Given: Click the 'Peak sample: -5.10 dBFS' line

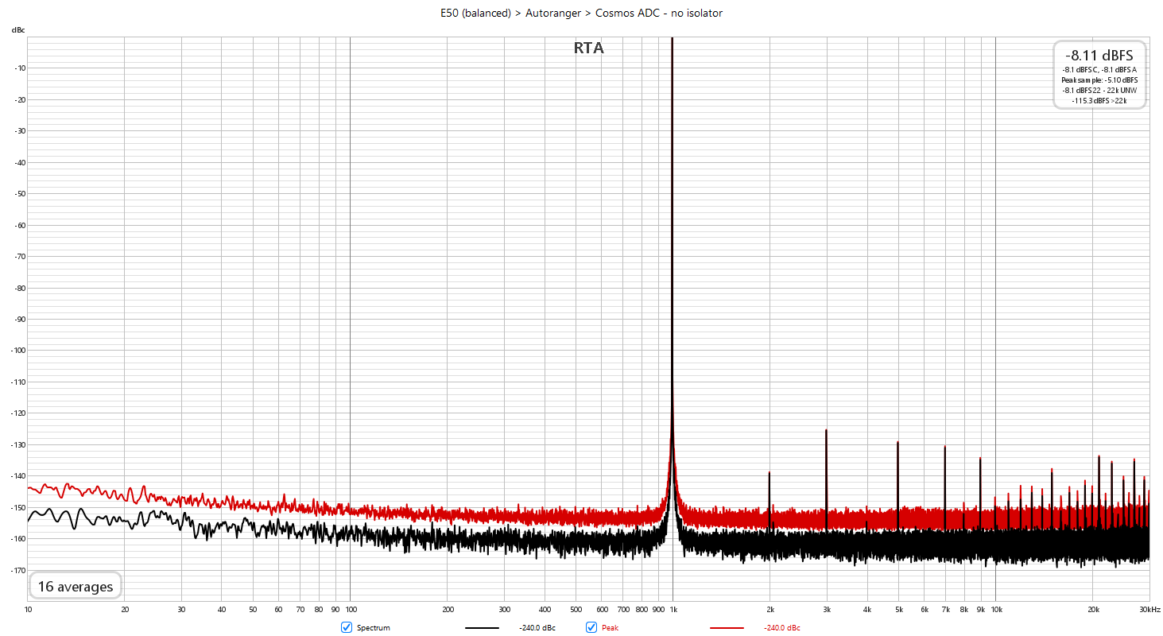Looking at the screenshot, I should pos(1099,80).
